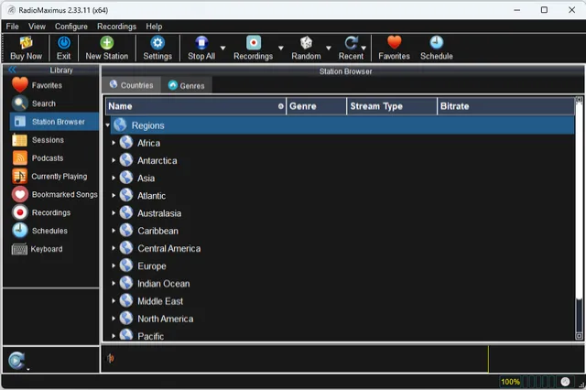Expand the Caribbean region
Image resolution: width=586 pixels, height=390 pixels.
pos(114,231)
